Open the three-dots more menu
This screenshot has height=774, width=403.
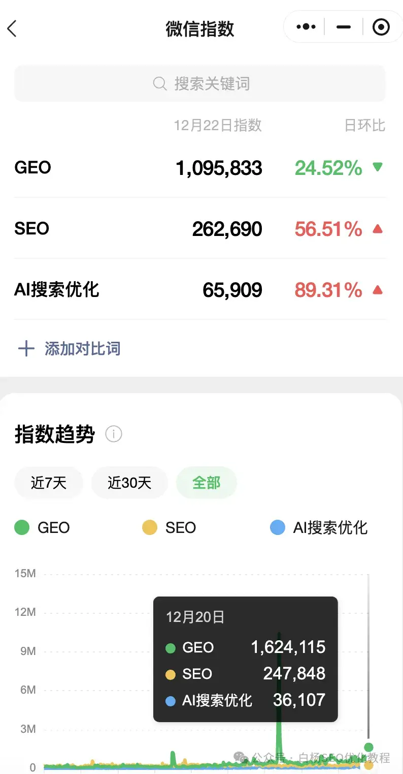(x=306, y=27)
